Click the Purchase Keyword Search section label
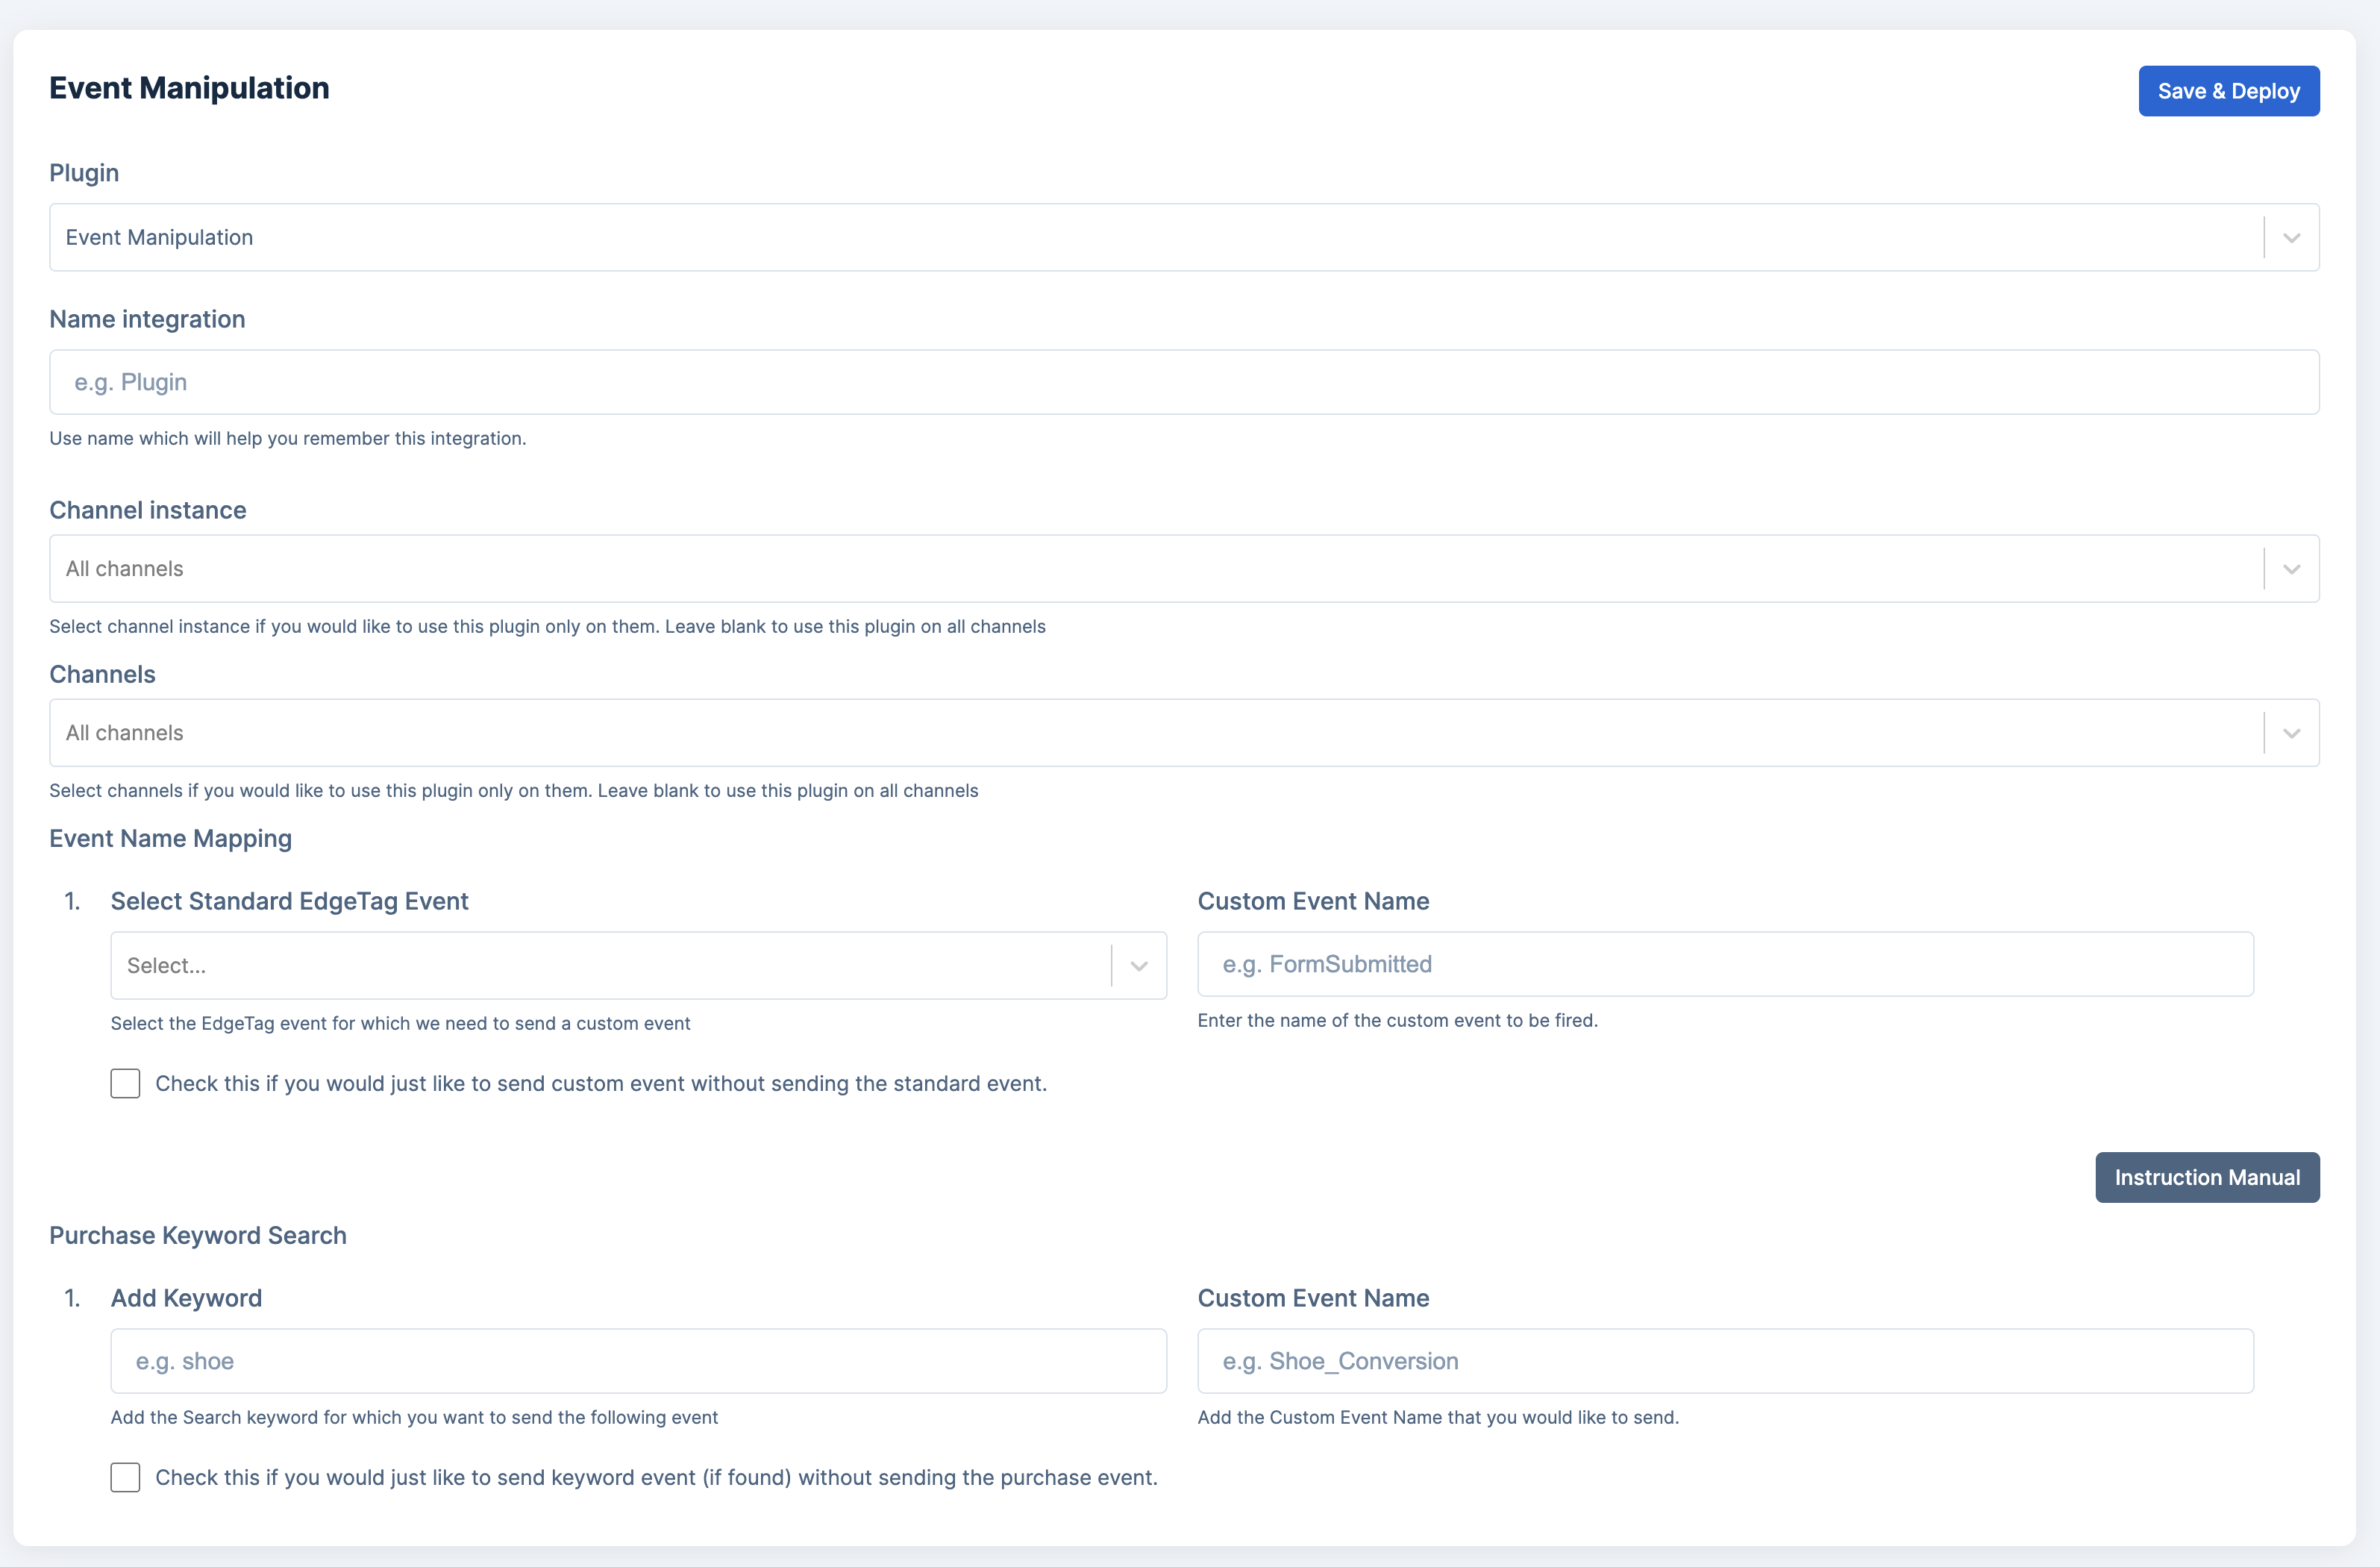The height and width of the screenshot is (1567, 2380). click(198, 1236)
